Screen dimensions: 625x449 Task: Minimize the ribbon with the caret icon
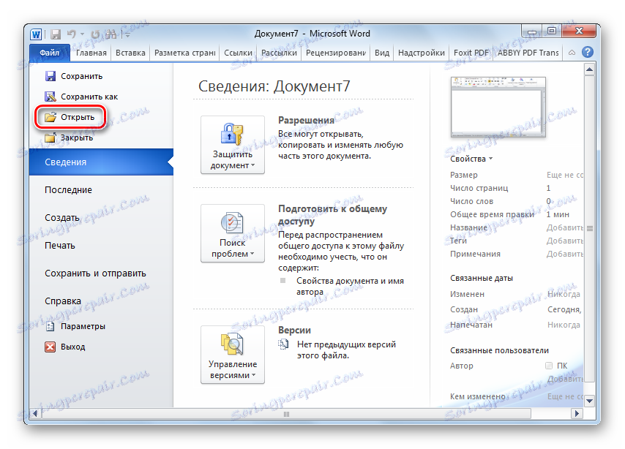tap(572, 53)
